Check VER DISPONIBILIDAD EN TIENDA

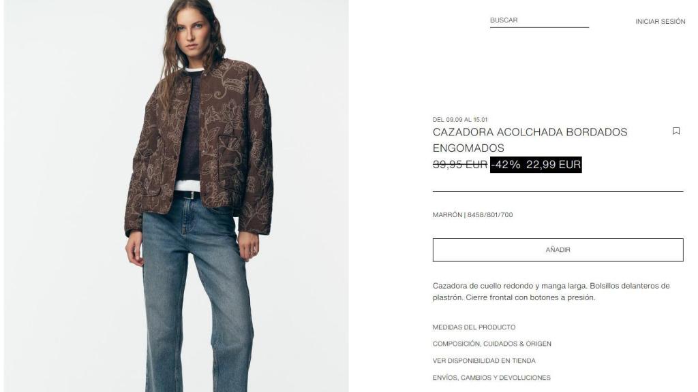coord(484,361)
